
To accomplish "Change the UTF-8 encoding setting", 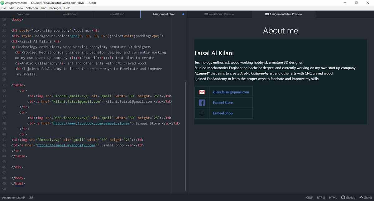I will coord(321,198).
